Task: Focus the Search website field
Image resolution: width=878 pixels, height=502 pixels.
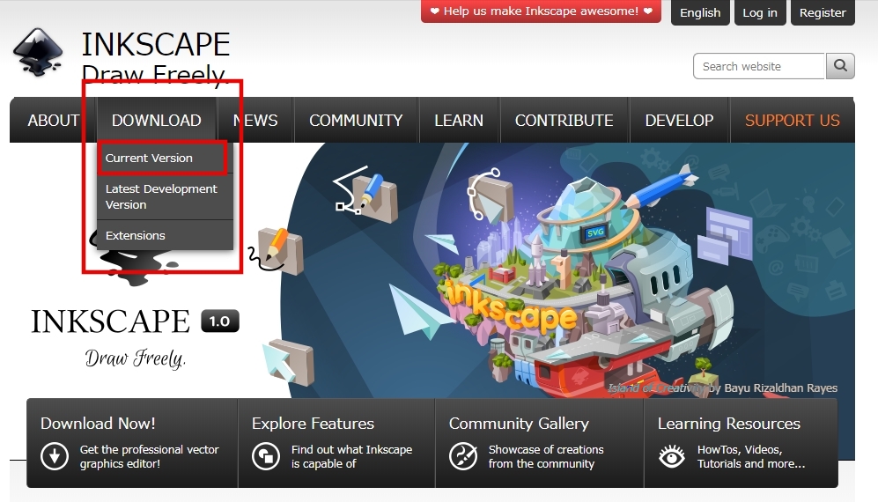Action: [x=759, y=66]
